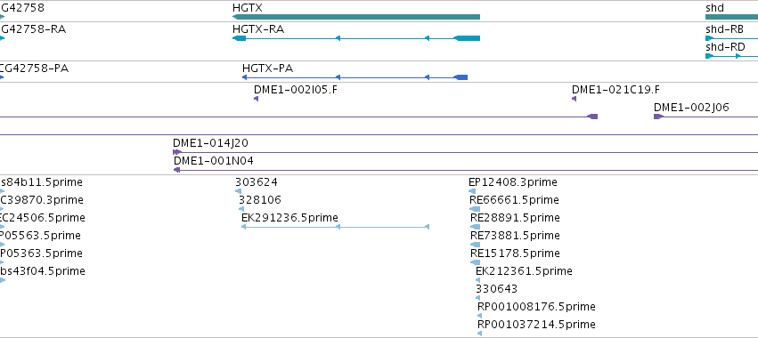Click the RE73881.5prime label

pos(515,235)
